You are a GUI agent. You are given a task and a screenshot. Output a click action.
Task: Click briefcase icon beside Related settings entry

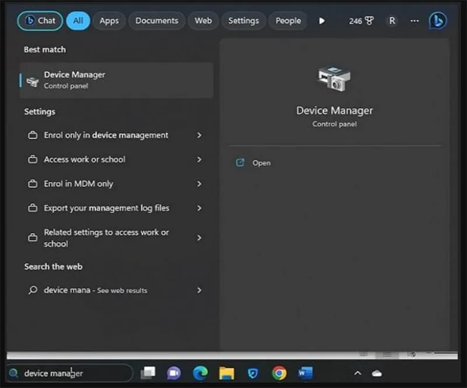click(33, 237)
